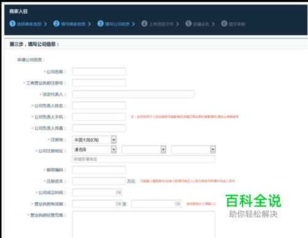Click the 第三步，填写公司信息 heading

click(34, 44)
